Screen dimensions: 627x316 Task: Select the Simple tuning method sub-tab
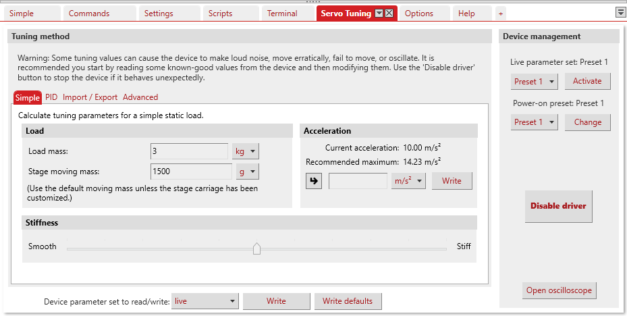28,98
